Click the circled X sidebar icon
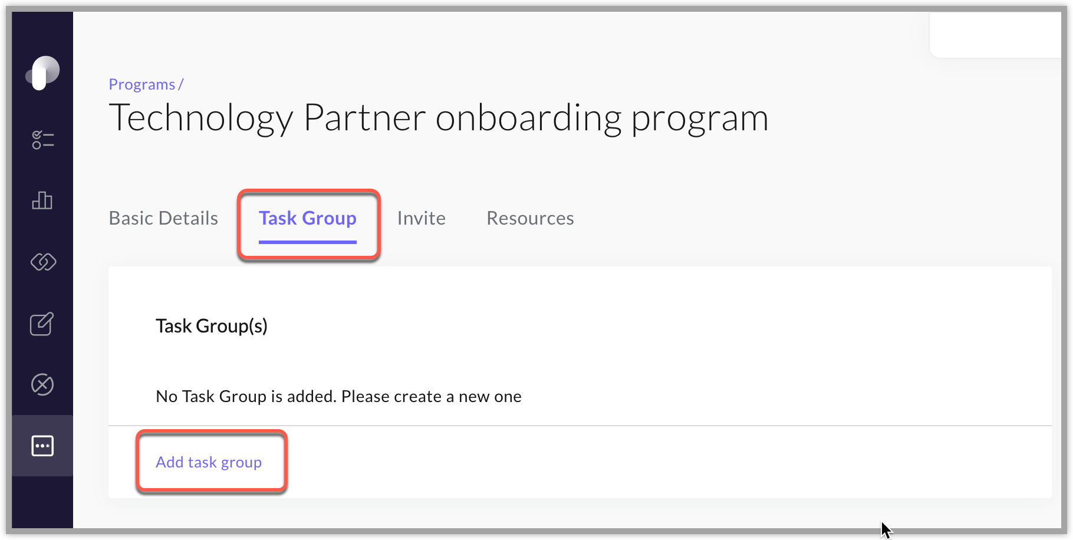 (42, 384)
